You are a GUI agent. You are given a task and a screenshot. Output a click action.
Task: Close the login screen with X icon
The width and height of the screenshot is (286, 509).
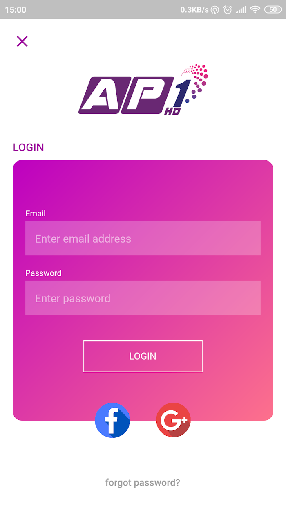click(22, 41)
